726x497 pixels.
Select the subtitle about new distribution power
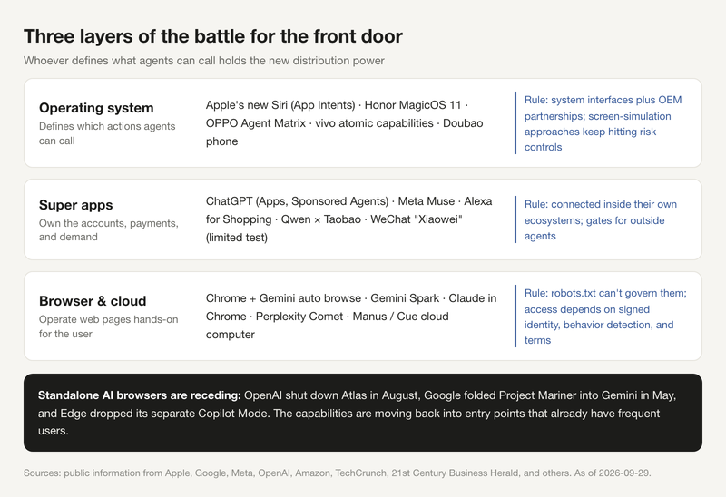pos(203,61)
